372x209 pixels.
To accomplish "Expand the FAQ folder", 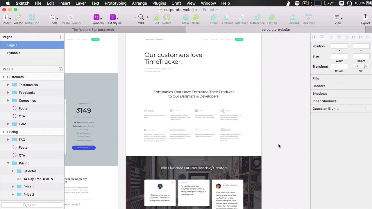I will click(8, 140).
